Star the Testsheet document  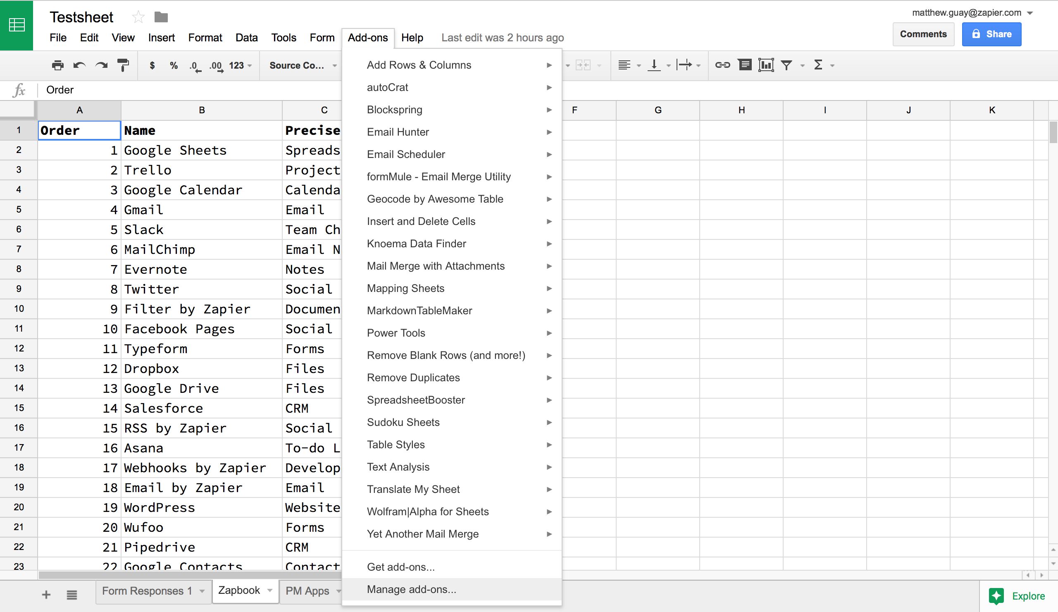click(x=138, y=17)
